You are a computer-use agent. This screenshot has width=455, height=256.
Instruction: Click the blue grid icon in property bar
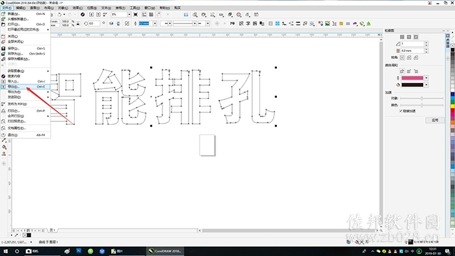[278, 23]
